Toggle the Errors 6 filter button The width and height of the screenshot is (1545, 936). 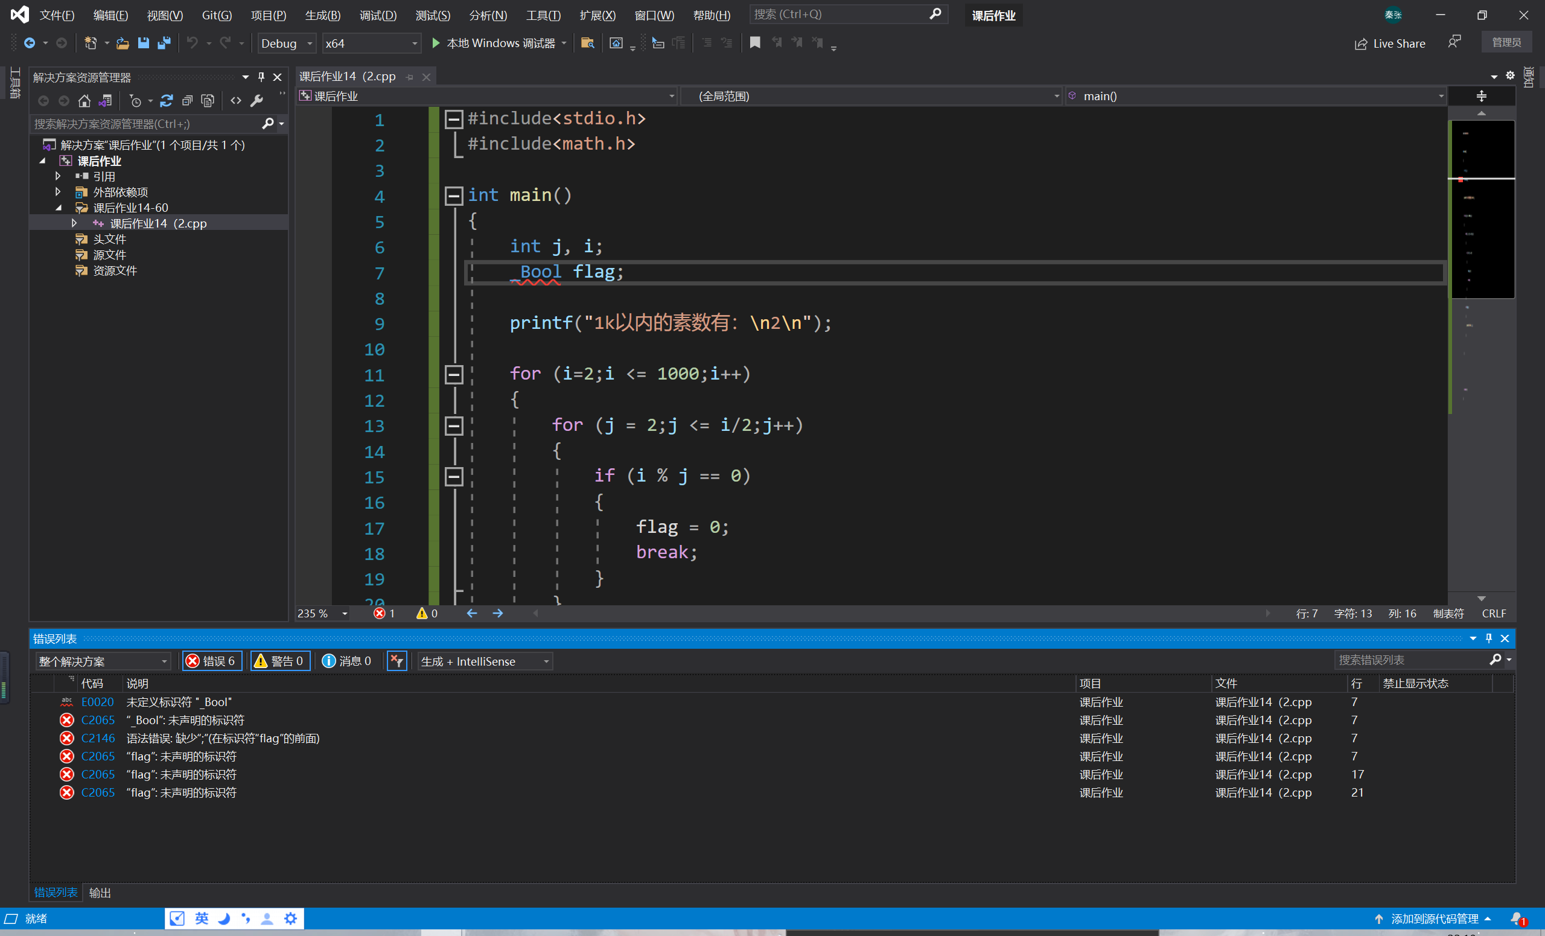point(212,661)
